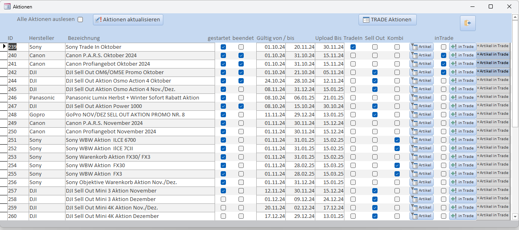
Task: Open Artikel for Panasonic Lumix Herbst row
Action: click(421, 97)
